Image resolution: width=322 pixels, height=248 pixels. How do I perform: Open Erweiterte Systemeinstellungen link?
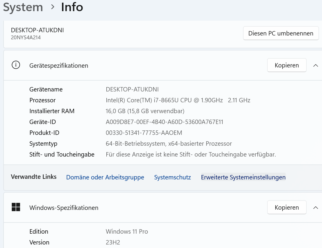[243, 177]
